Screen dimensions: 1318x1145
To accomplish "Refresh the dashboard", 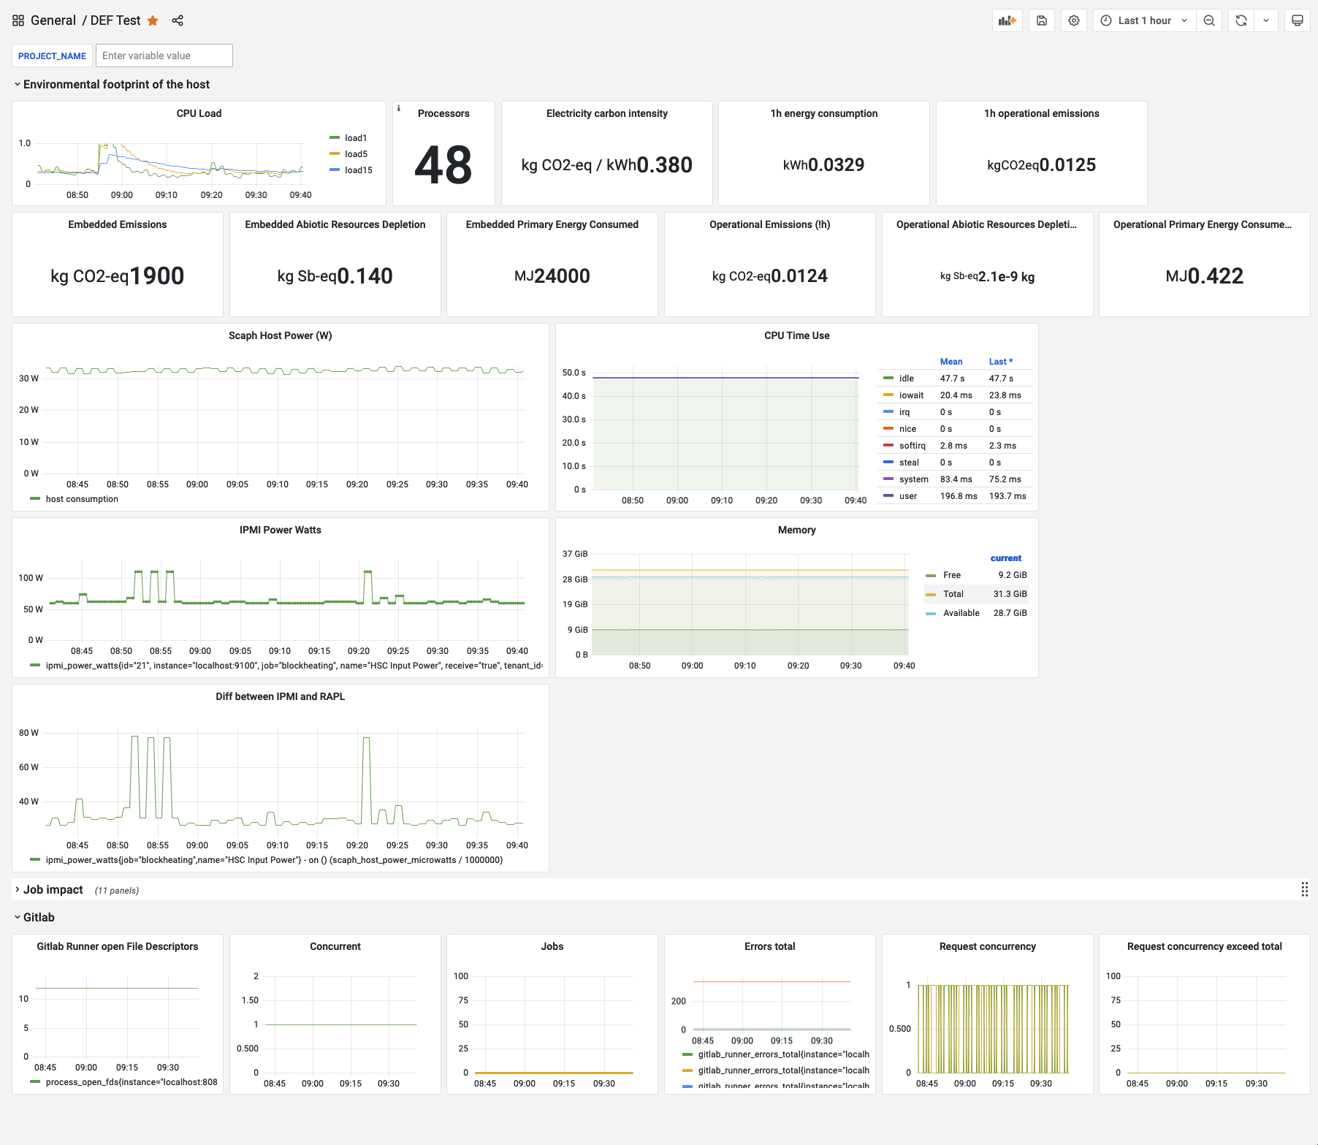I will coord(1241,20).
